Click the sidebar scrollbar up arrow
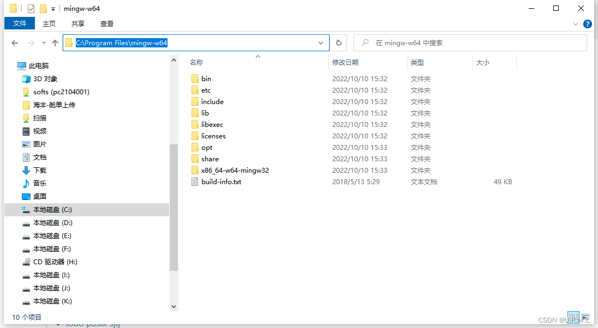Viewport: 598px width, 328px height. (x=174, y=60)
